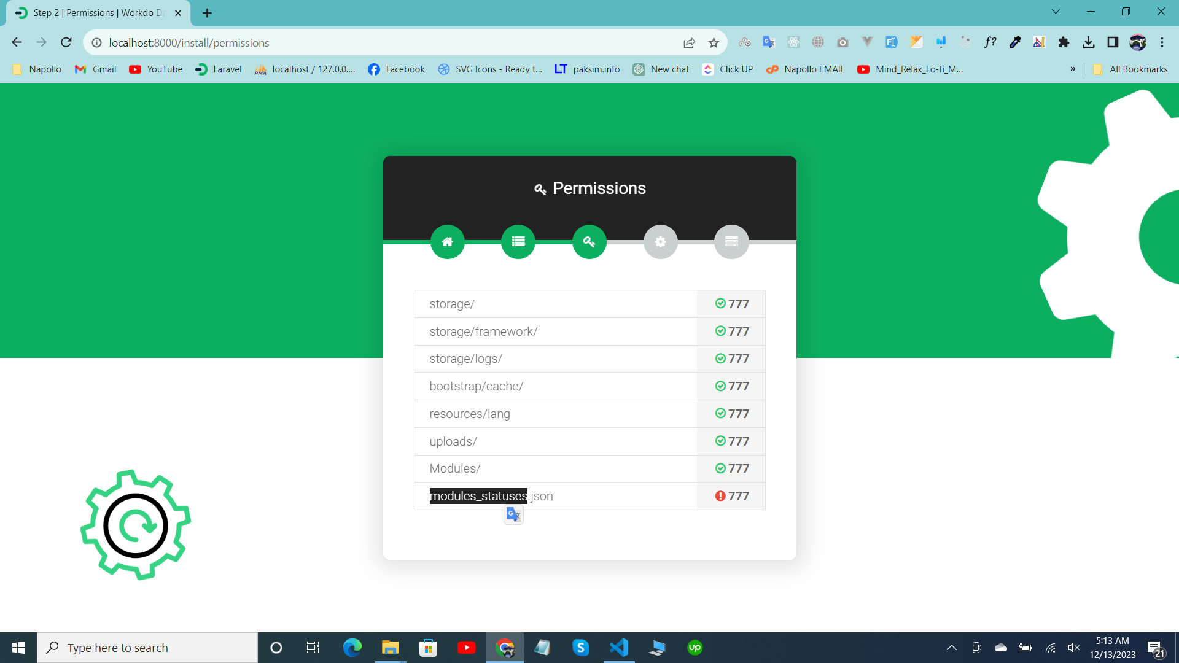Click the Google Translate popup icon
Image resolution: width=1179 pixels, height=663 pixels.
tap(513, 514)
